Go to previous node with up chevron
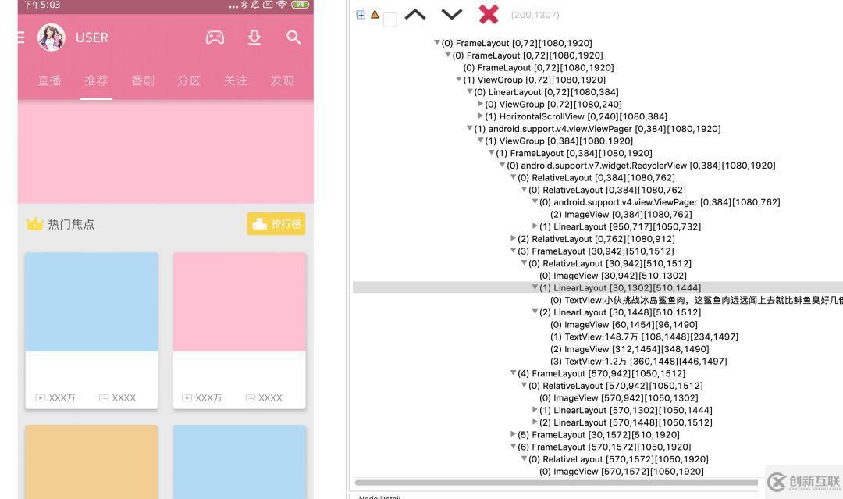 point(415,15)
